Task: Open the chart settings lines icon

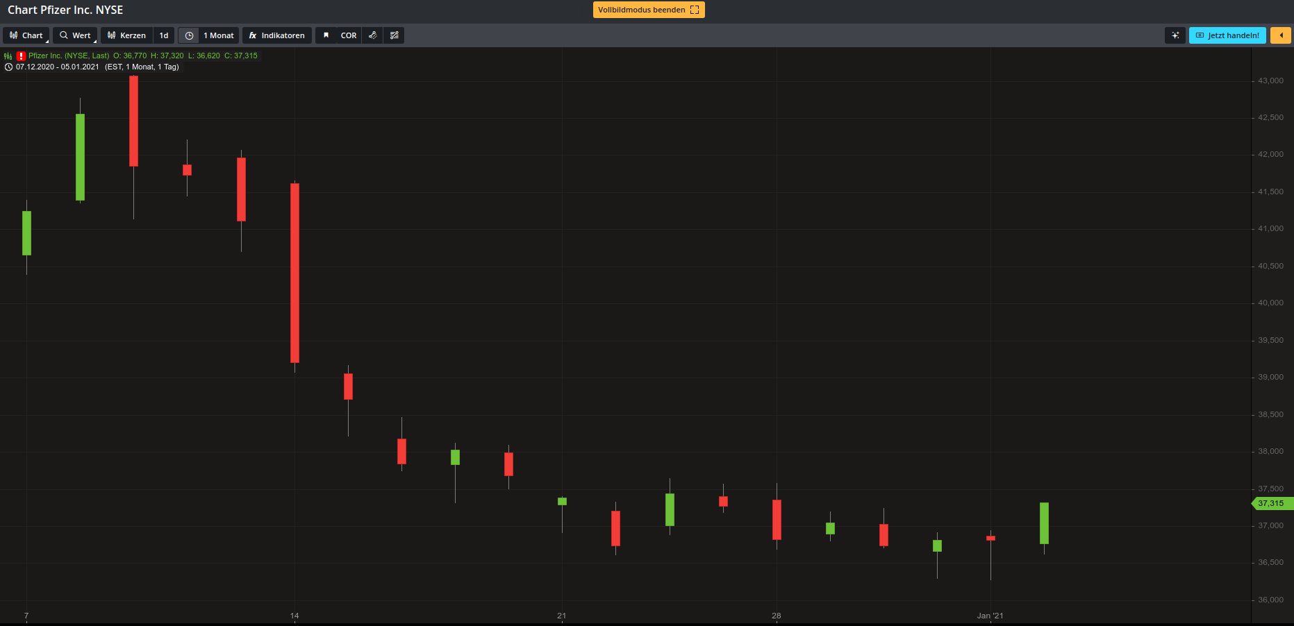Action: pos(395,35)
